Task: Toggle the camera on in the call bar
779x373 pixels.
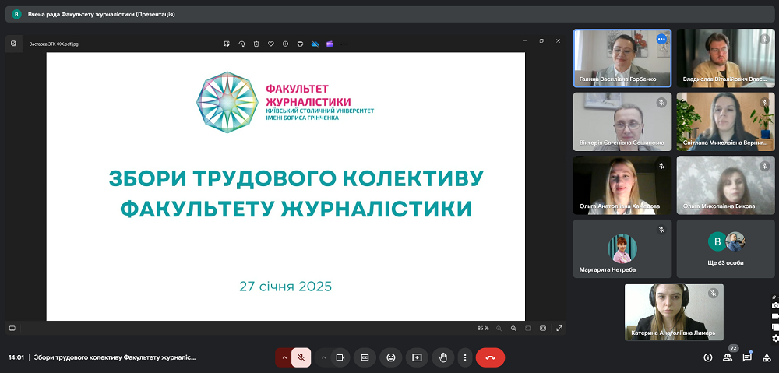Action: tap(340, 357)
